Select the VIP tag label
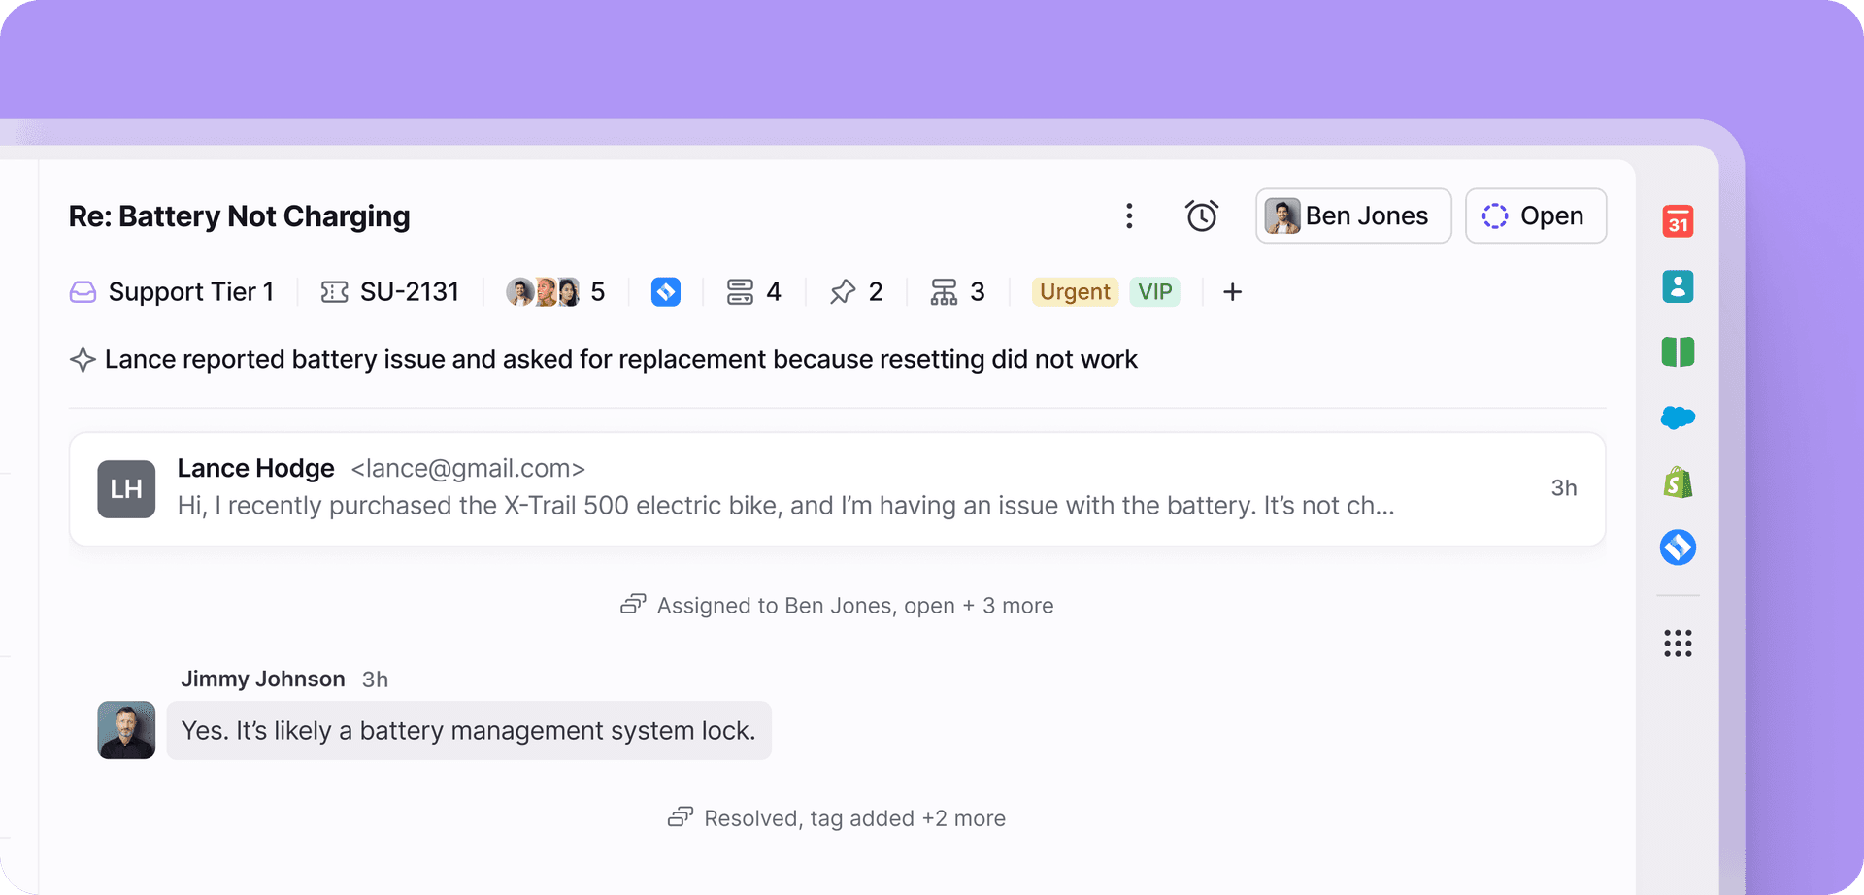The height and width of the screenshot is (895, 1864). [1154, 292]
